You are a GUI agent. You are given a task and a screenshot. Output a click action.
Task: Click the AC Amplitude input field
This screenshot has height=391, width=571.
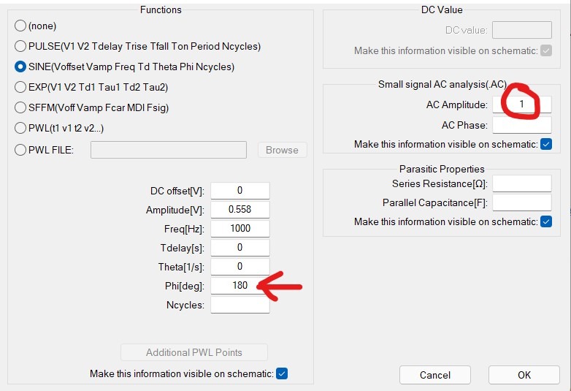[x=522, y=105]
